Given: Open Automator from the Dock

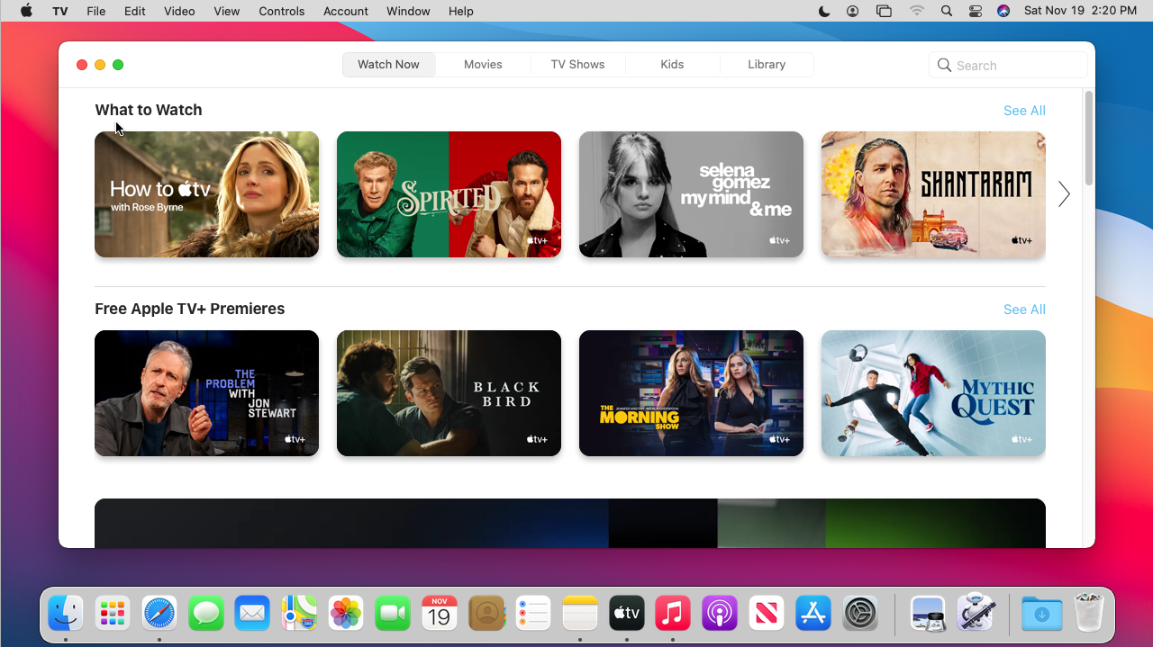Looking at the screenshot, I should (x=975, y=614).
